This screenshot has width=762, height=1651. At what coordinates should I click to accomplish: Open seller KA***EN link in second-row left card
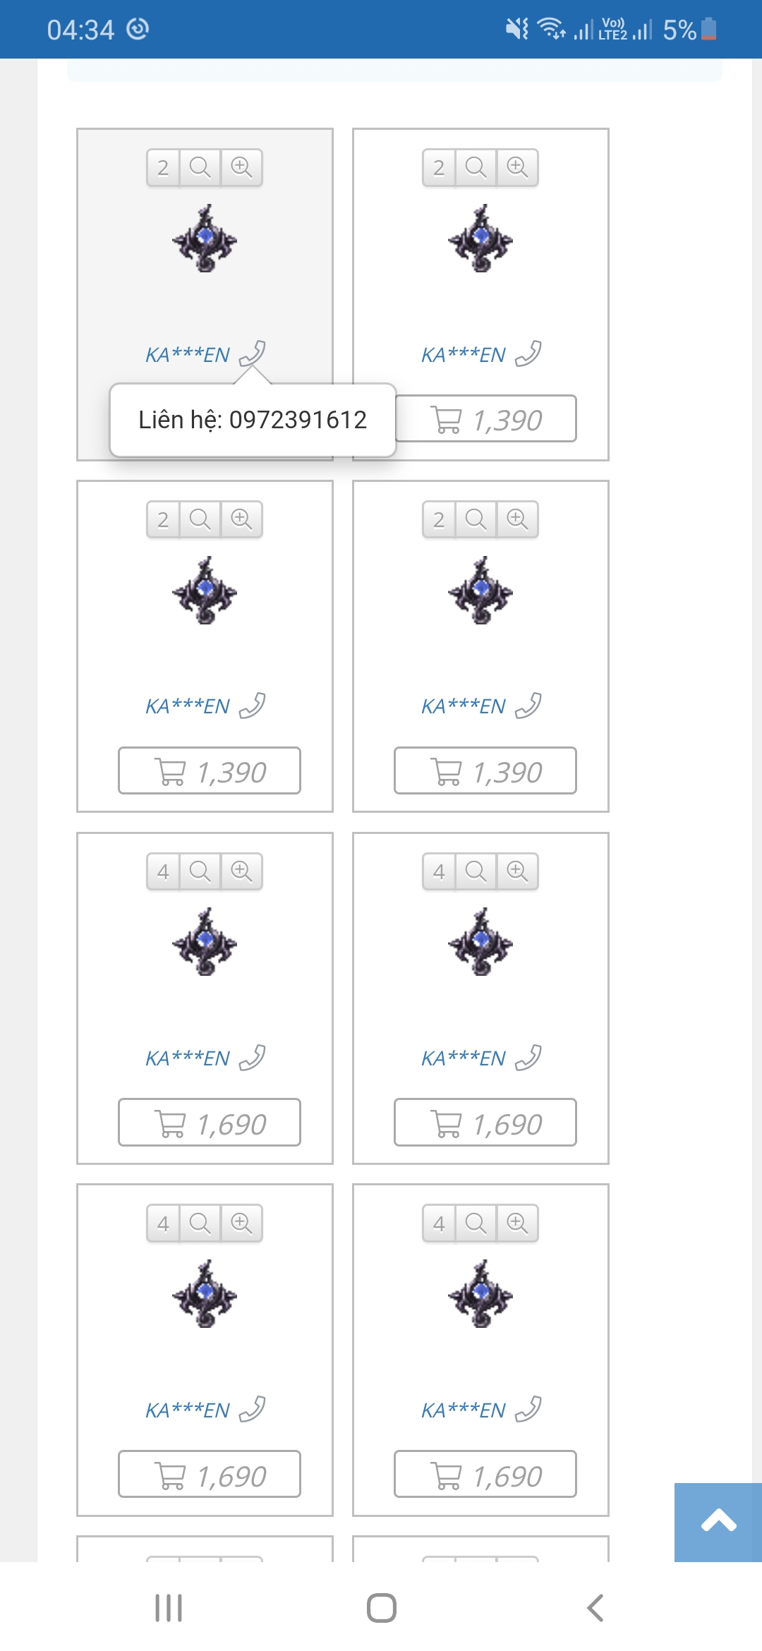point(188,706)
